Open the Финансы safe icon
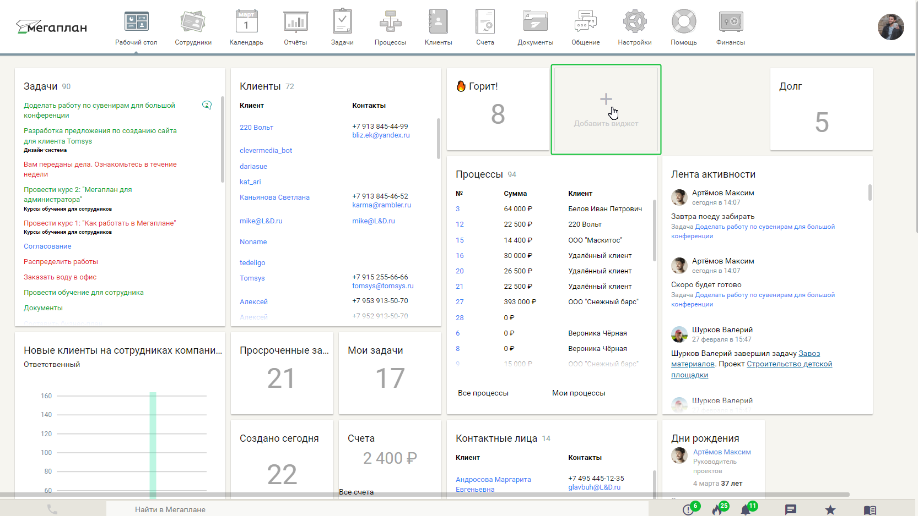This screenshot has height=516, width=918. coord(731,23)
